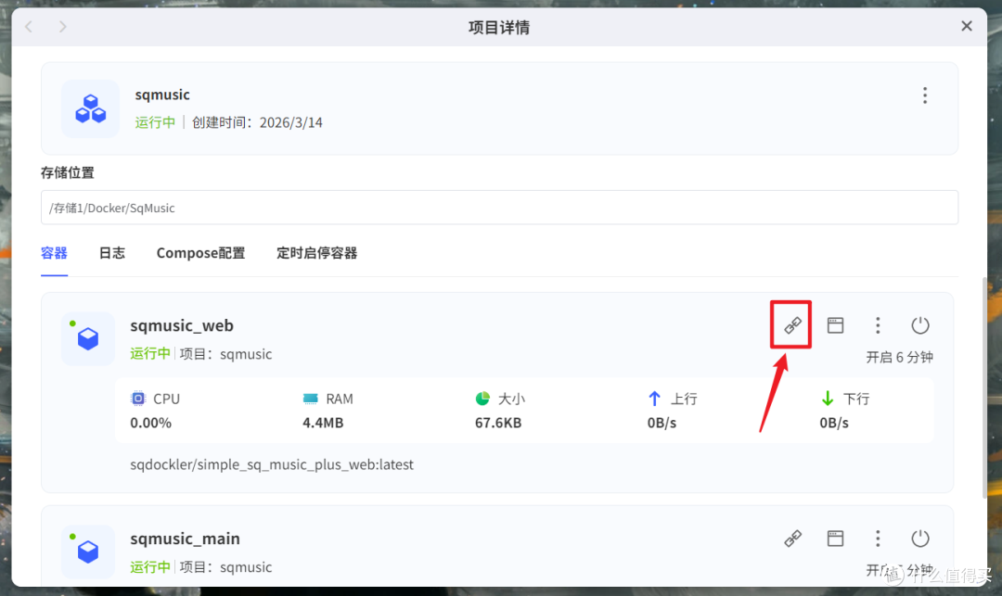Toggle power button for sqmusic_web container
This screenshot has height=596, width=1002.
(920, 325)
